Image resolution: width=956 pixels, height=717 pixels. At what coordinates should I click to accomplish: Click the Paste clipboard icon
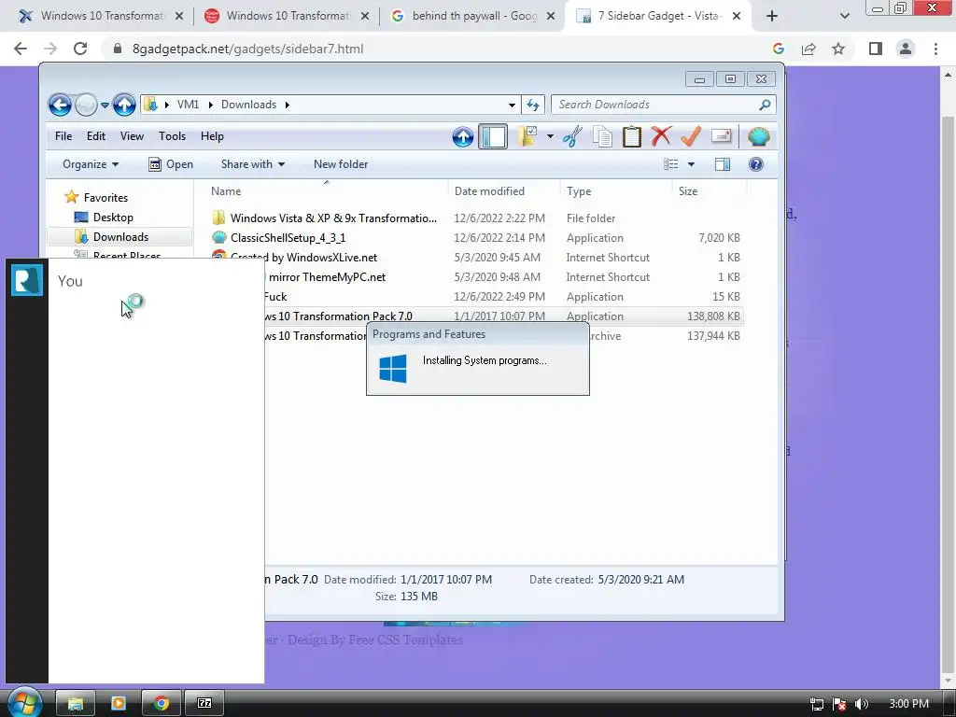click(632, 136)
